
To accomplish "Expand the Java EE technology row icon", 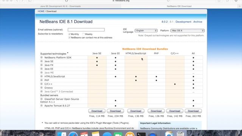I will [x=41, y=69].
